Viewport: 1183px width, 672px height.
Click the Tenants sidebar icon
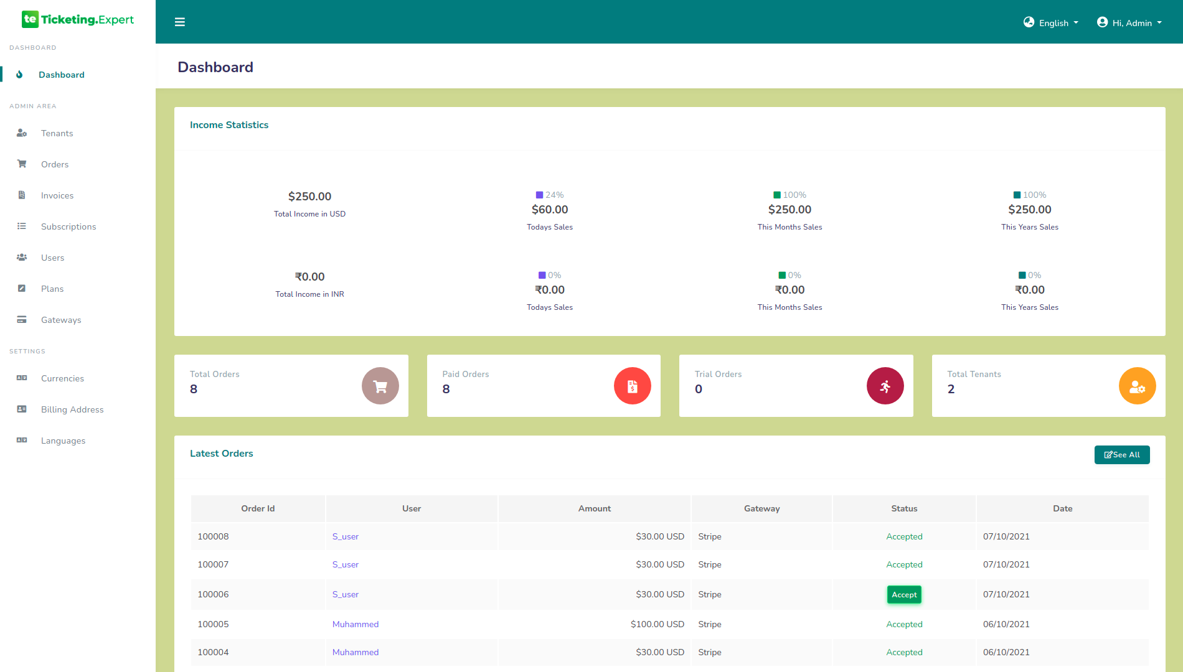tap(22, 133)
